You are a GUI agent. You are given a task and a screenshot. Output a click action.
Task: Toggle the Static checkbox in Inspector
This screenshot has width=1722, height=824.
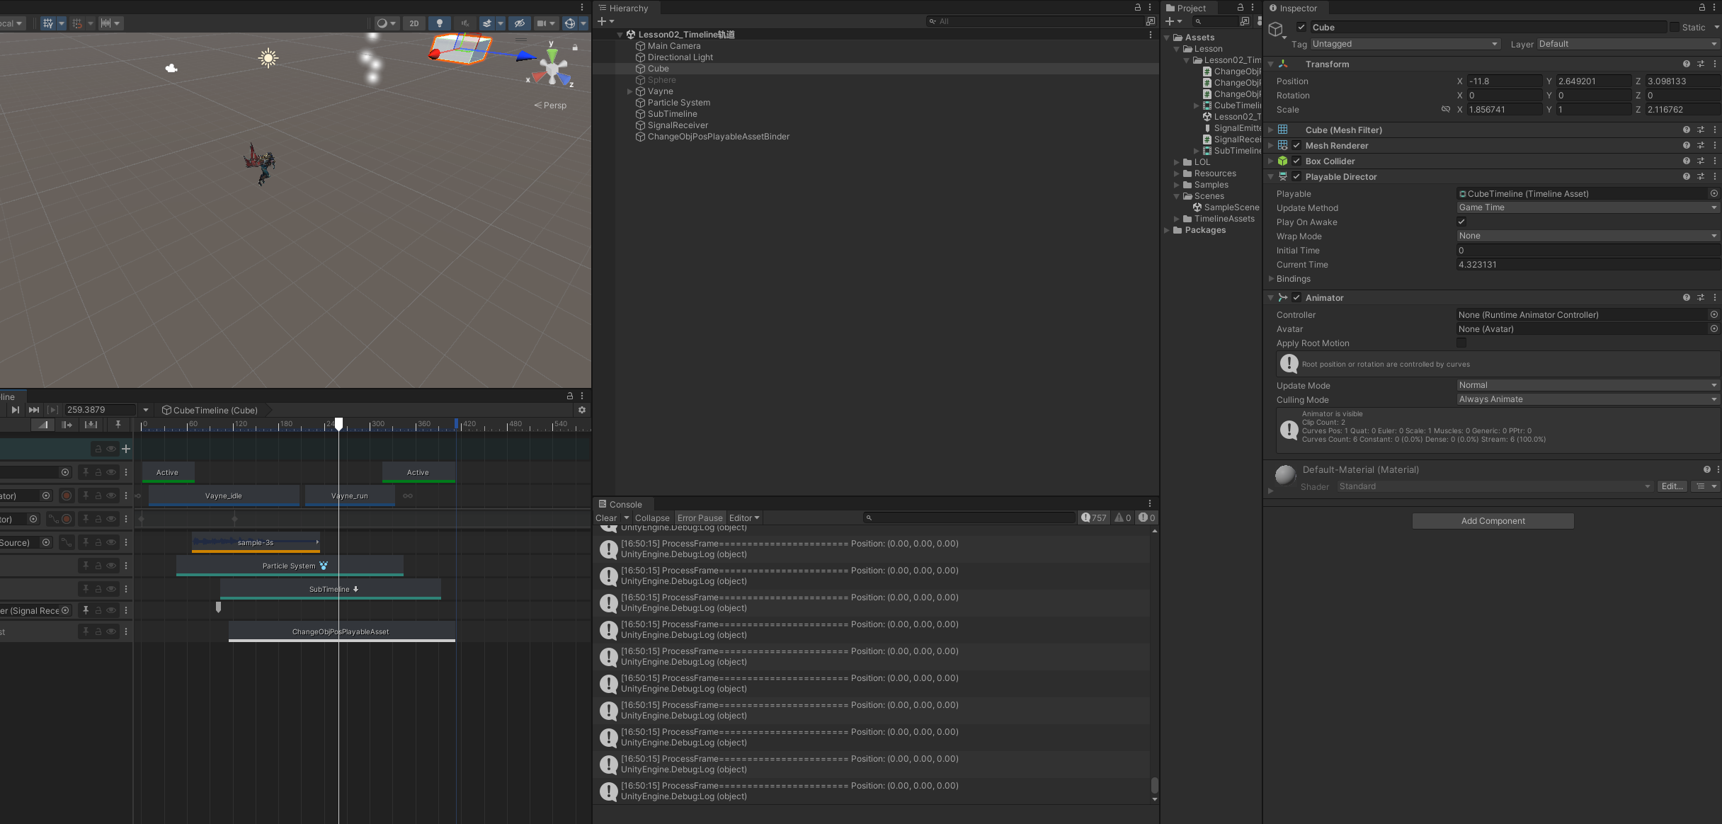click(1675, 27)
